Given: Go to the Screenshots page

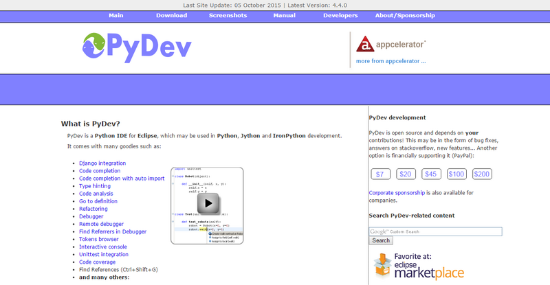Looking at the screenshot, I should [x=228, y=14].
